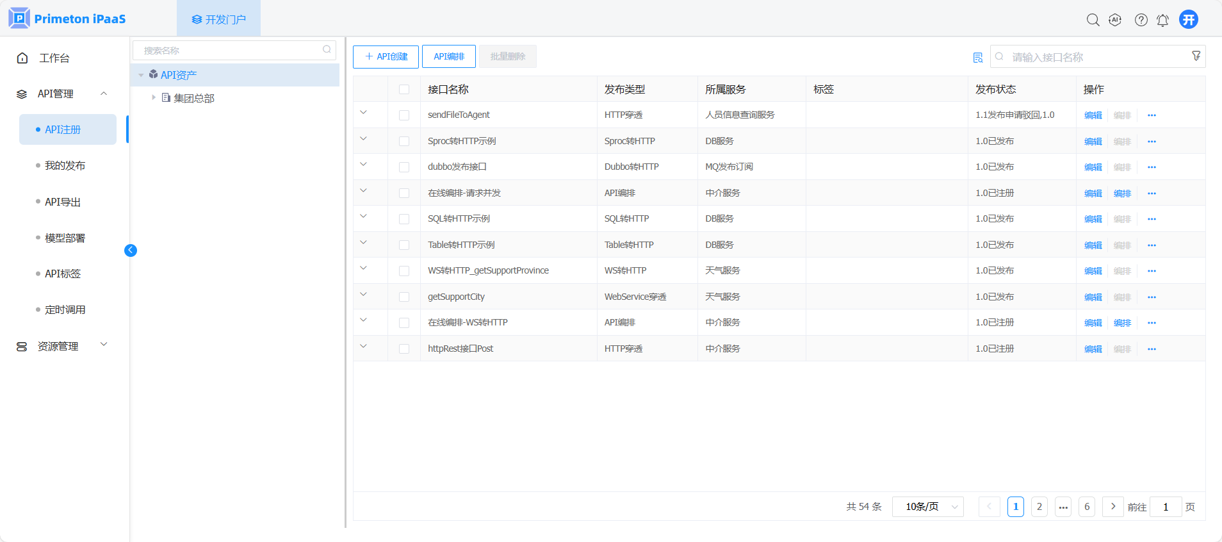The image size is (1222, 542).
Task: Tick the checkbox for sendFileToAgent
Action: click(404, 115)
